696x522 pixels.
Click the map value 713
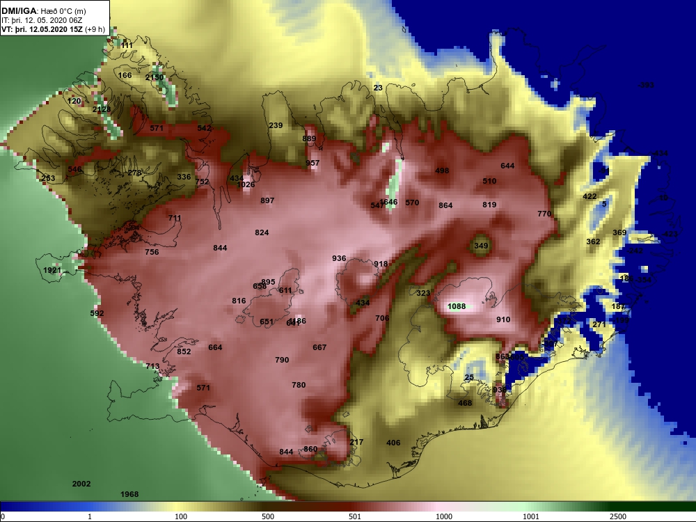[x=152, y=367]
